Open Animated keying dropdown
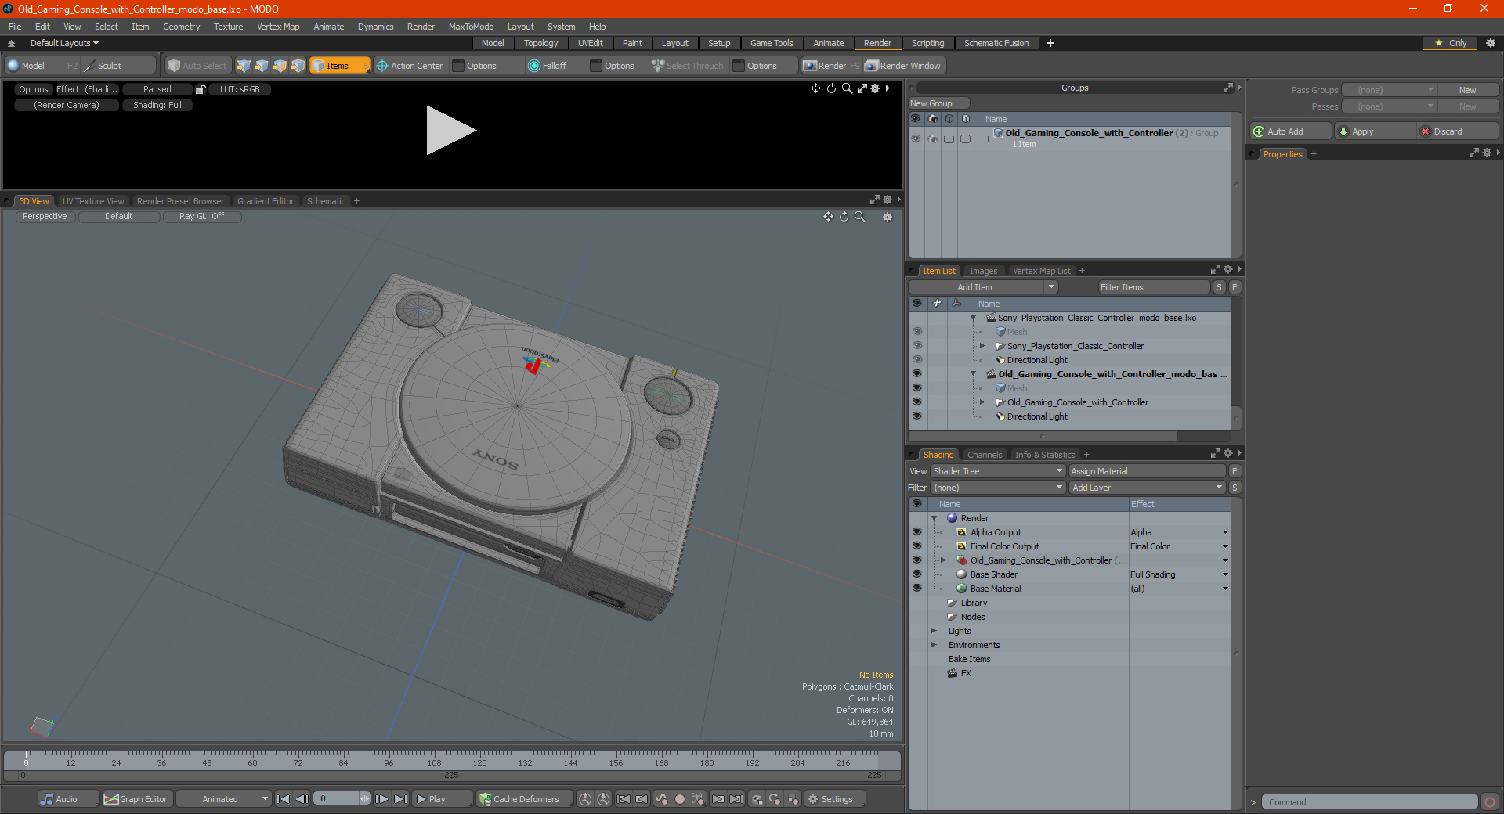Viewport: 1504px width, 814px height. [223, 799]
